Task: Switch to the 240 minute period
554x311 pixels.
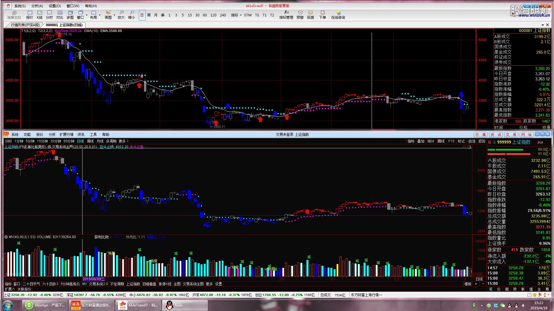Action: [223, 15]
